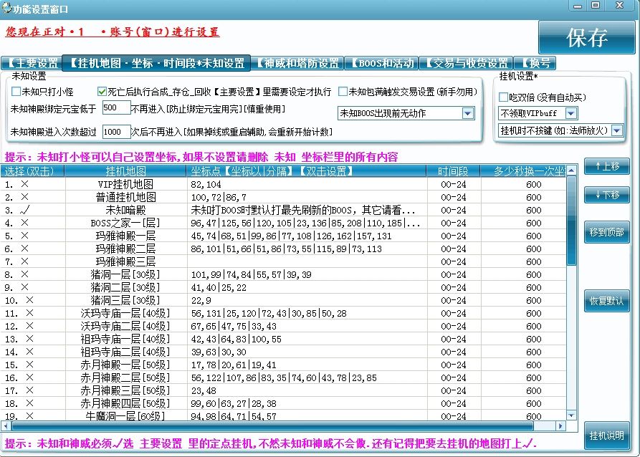Go to 交易与收货设置 tab
The image size is (640, 457).
(x=466, y=63)
